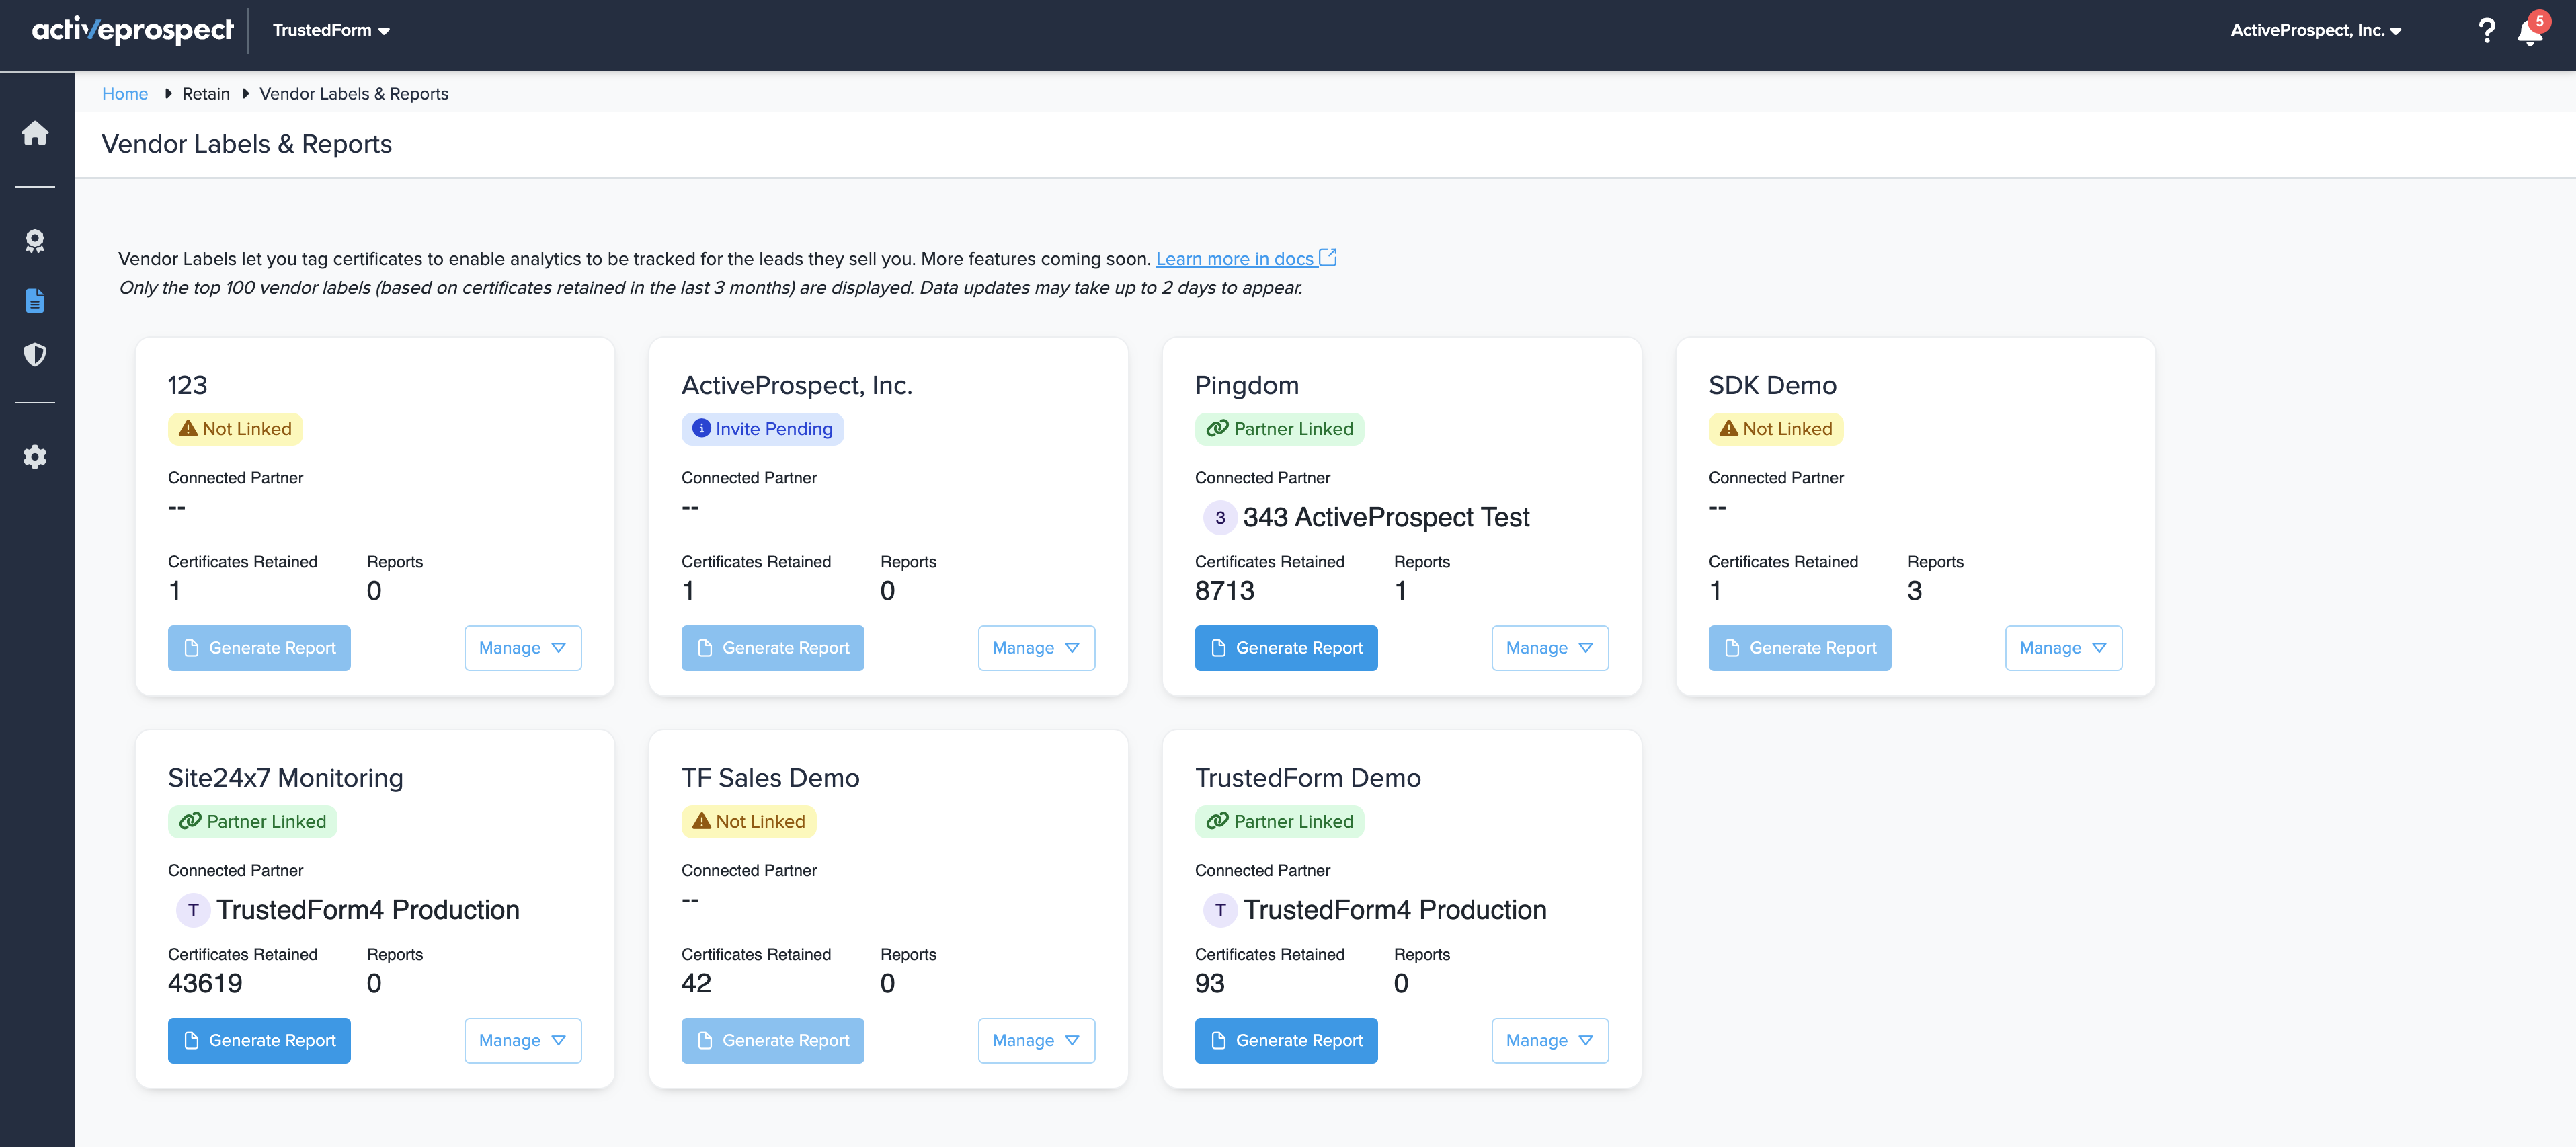Click the warning icon on TF Sales Demo card
Image resolution: width=2576 pixels, height=1147 pixels.
pos(702,821)
